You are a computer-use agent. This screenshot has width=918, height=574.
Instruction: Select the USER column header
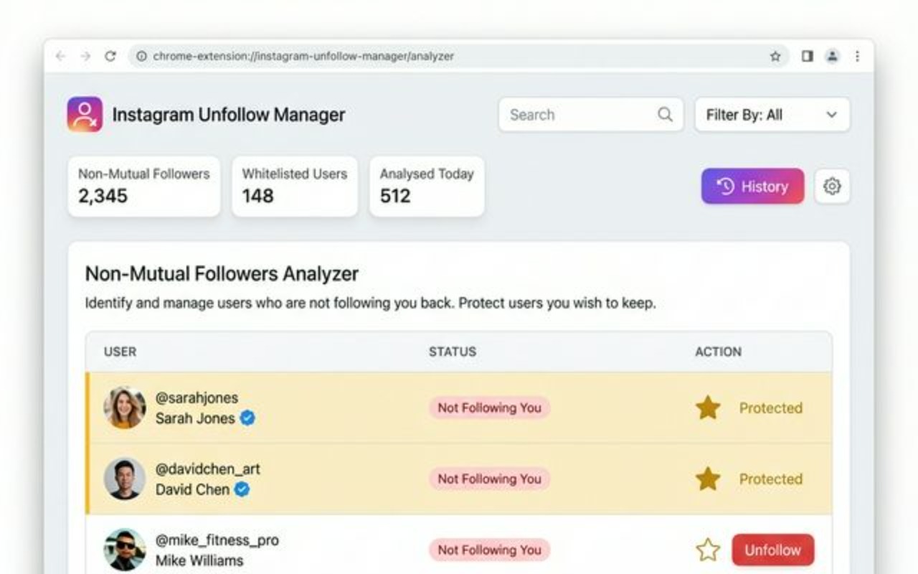[x=120, y=352]
